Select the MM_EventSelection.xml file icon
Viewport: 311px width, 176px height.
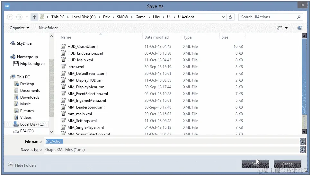pyautogui.click(x=63, y=93)
